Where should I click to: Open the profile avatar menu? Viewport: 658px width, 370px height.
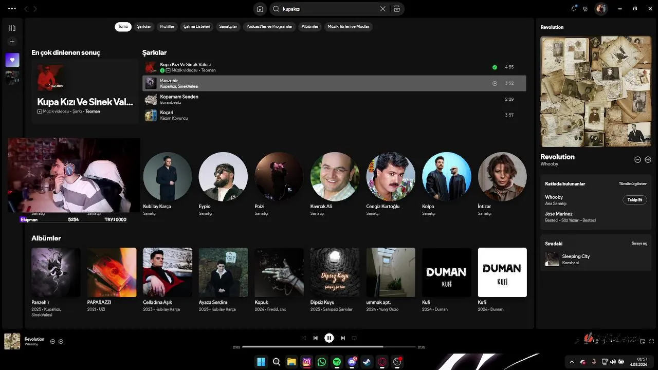click(x=600, y=9)
